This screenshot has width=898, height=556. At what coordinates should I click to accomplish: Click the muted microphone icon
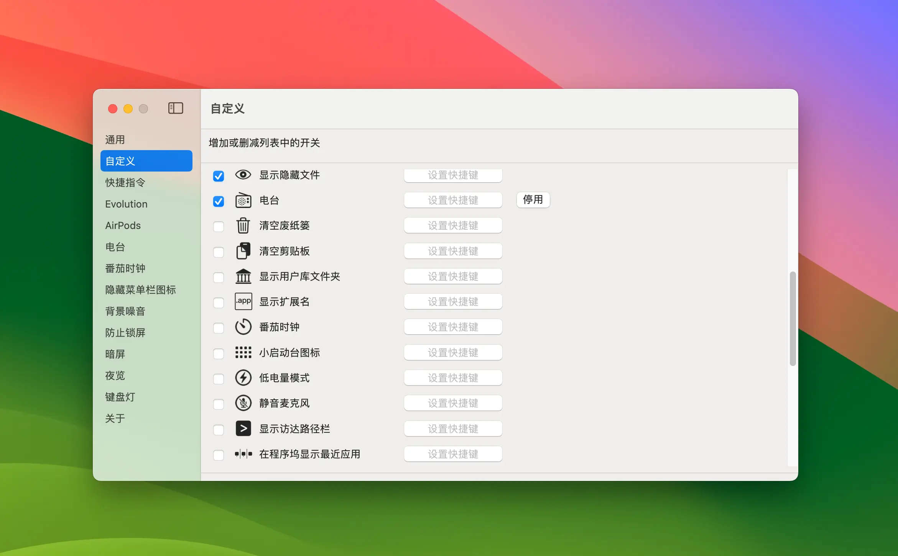point(243,403)
